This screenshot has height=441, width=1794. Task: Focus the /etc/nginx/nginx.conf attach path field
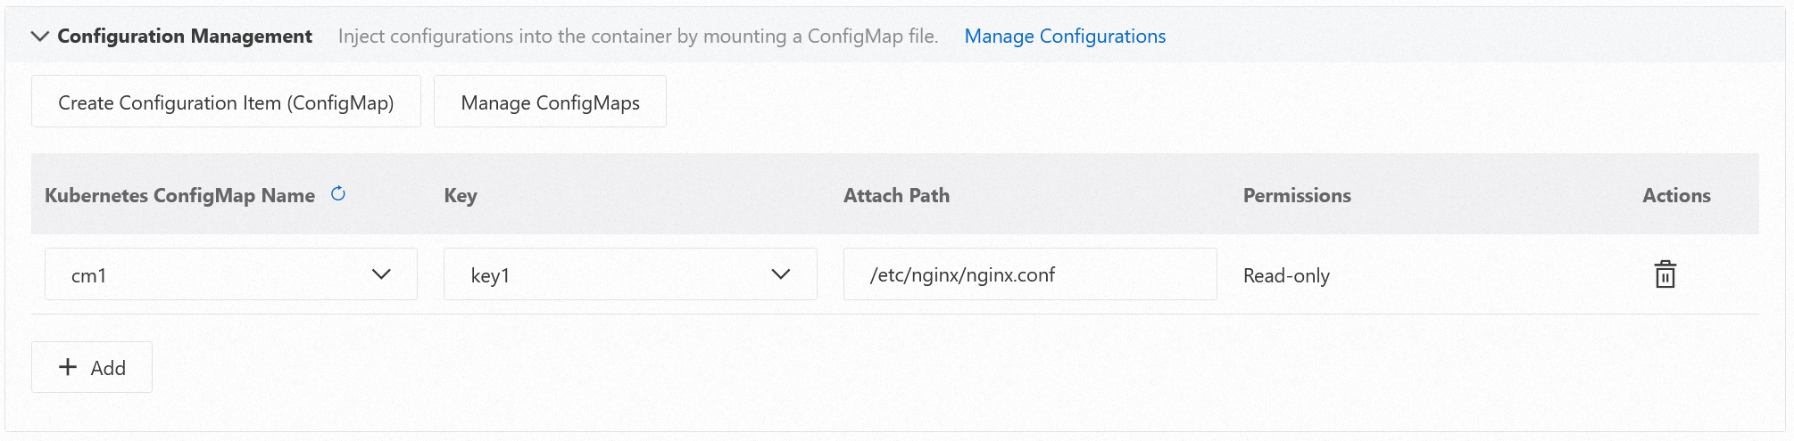1029,274
